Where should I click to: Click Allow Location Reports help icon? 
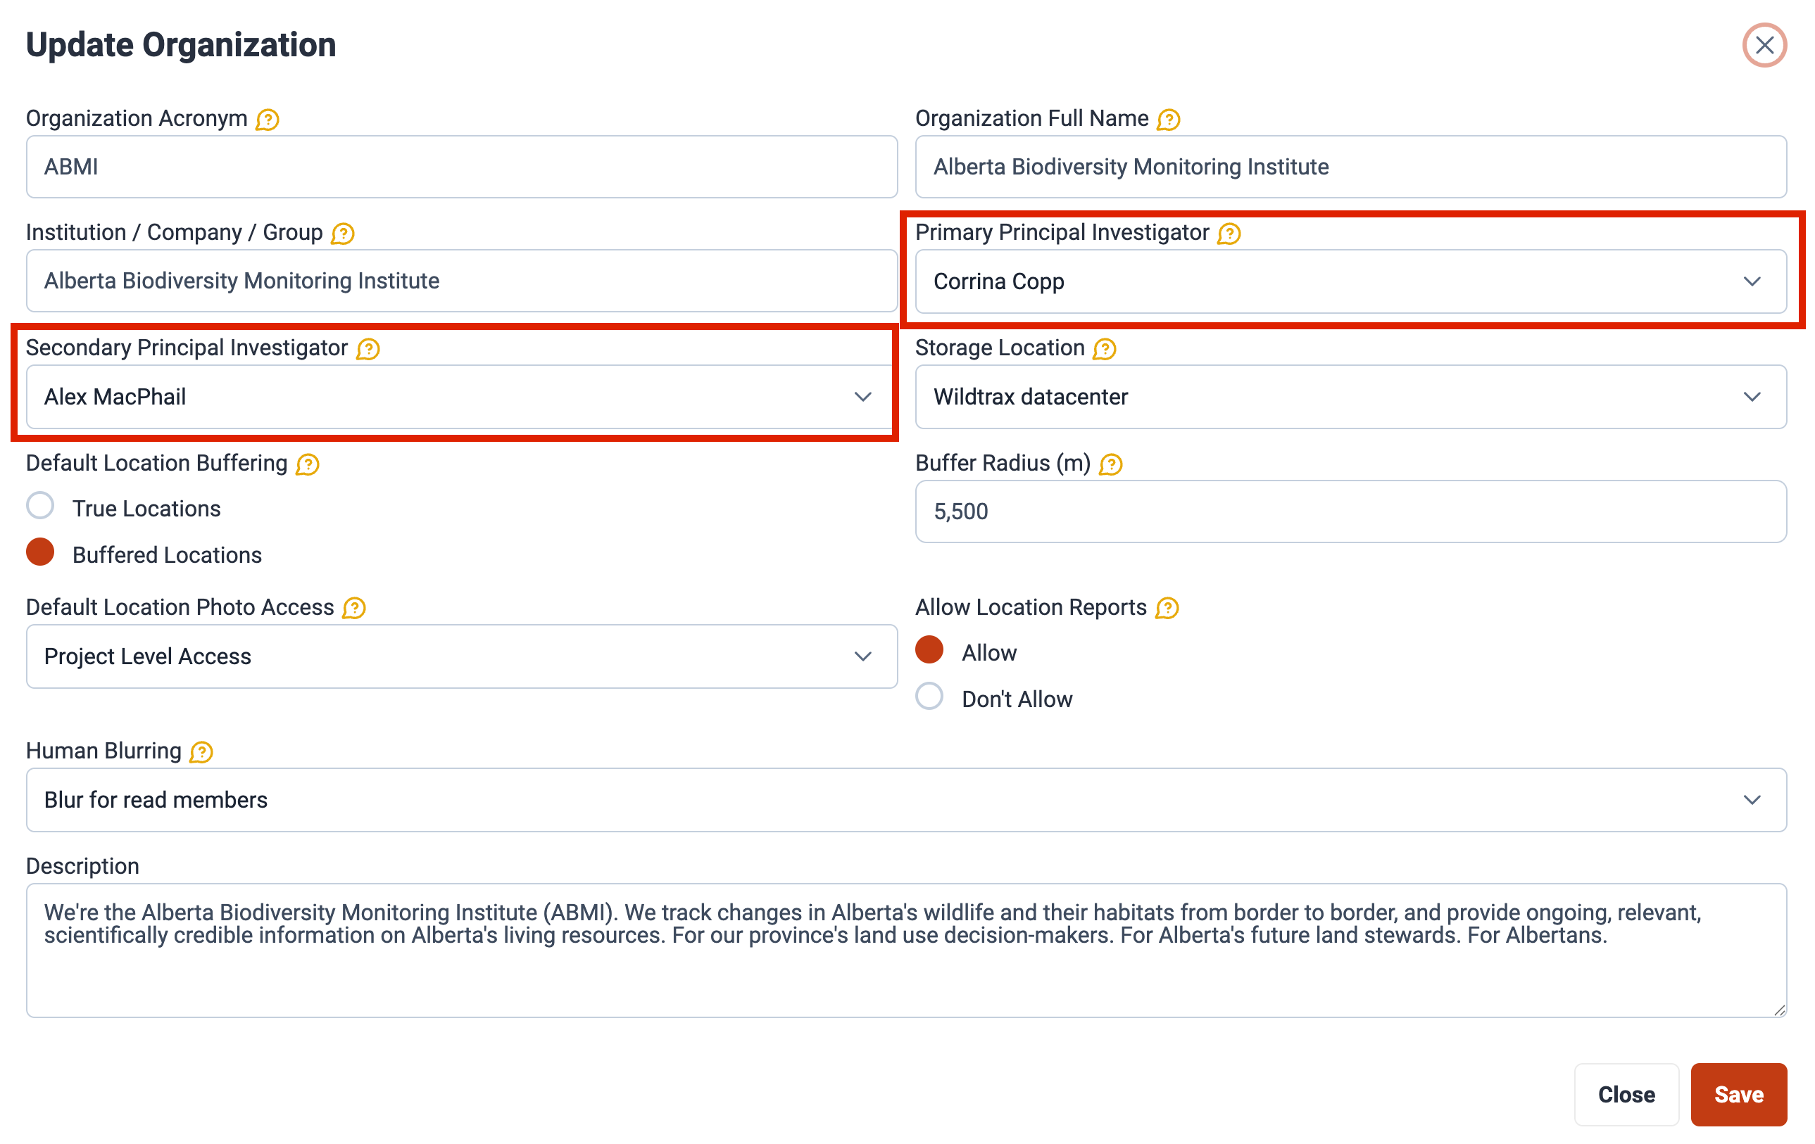tap(1167, 608)
